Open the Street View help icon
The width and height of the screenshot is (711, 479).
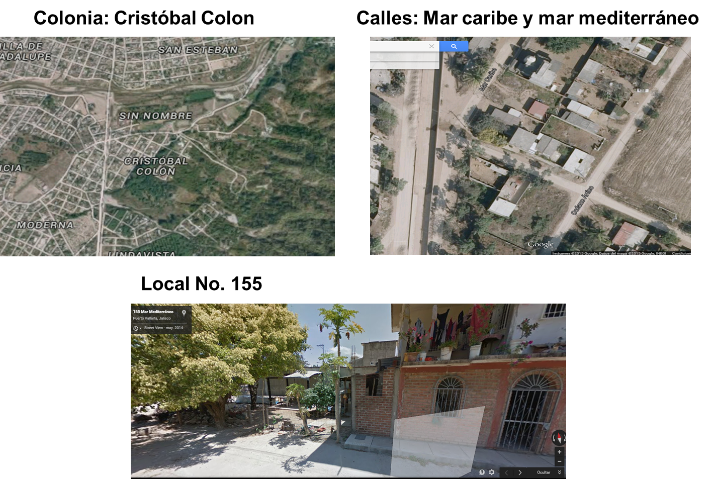click(482, 472)
